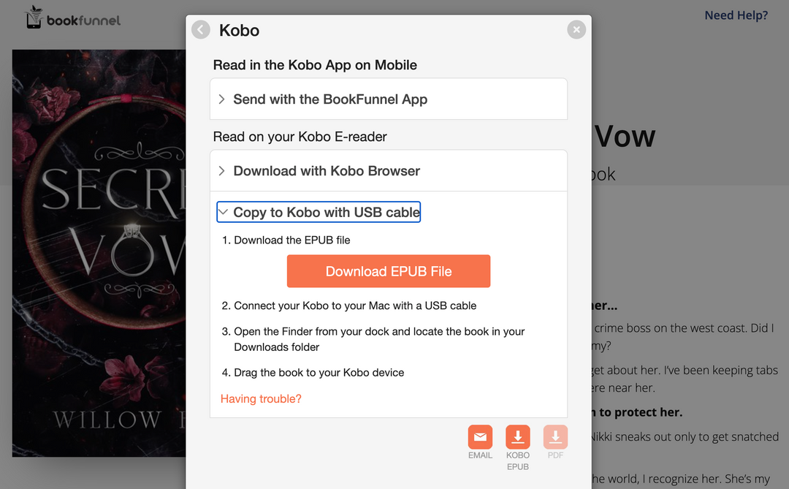This screenshot has width=789, height=489.
Task: Open the Having trouble? link
Action: click(261, 399)
